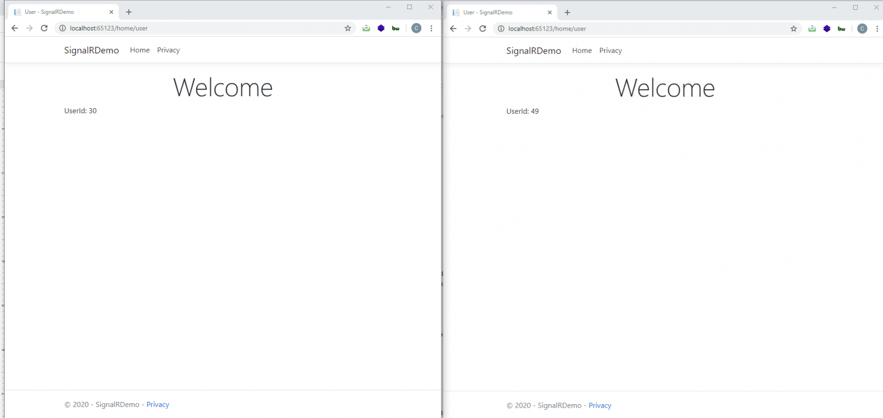Click the SignalRDemo brand link

(91, 49)
